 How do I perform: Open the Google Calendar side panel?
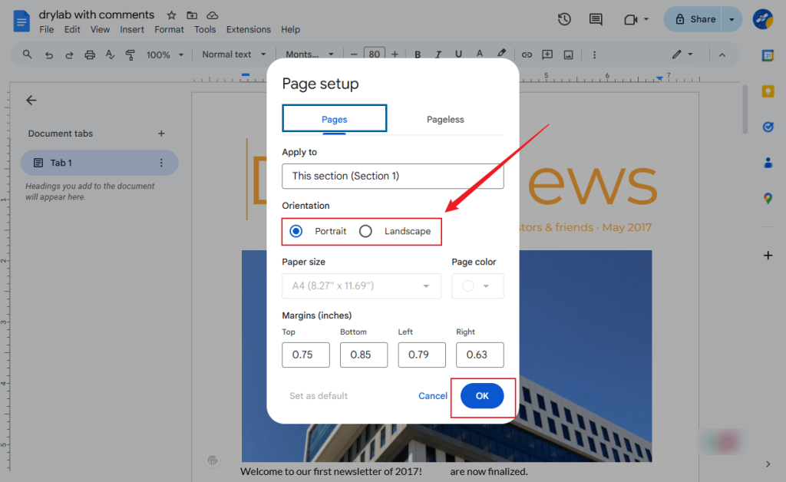coord(768,54)
